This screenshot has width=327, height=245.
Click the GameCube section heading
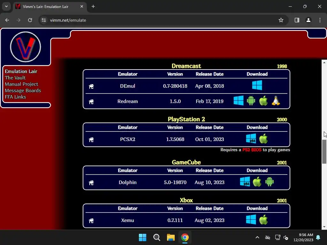[186, 162]
